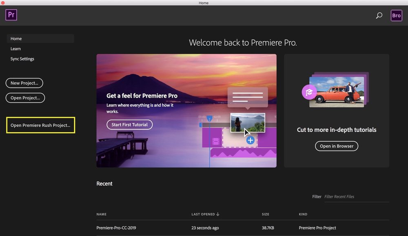Screen dimensions: 408x236
Task: Open recent project Premiere-Pro-CC-2019
Action: [x=116, y=228]
